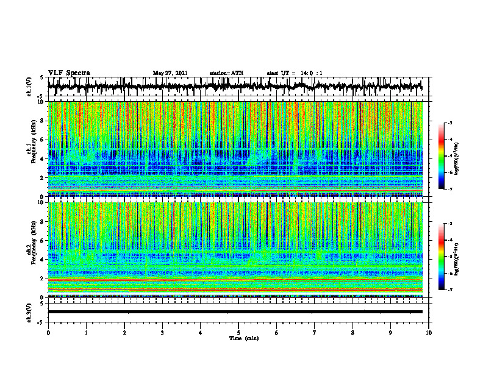Click the "-3" label atop the ch.1 color bar
The image size is (483, 373).
click(x=450, y=123)
